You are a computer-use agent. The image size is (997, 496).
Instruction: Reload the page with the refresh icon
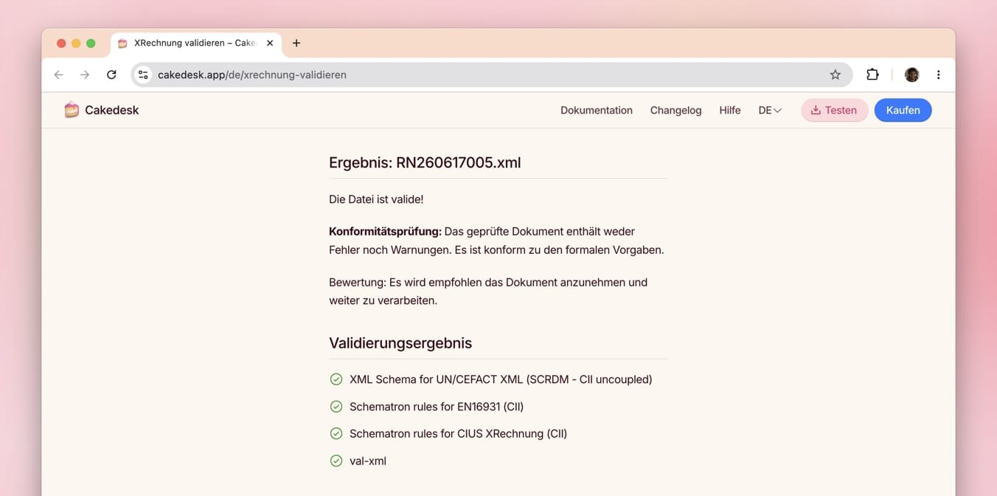coord(111,75)
